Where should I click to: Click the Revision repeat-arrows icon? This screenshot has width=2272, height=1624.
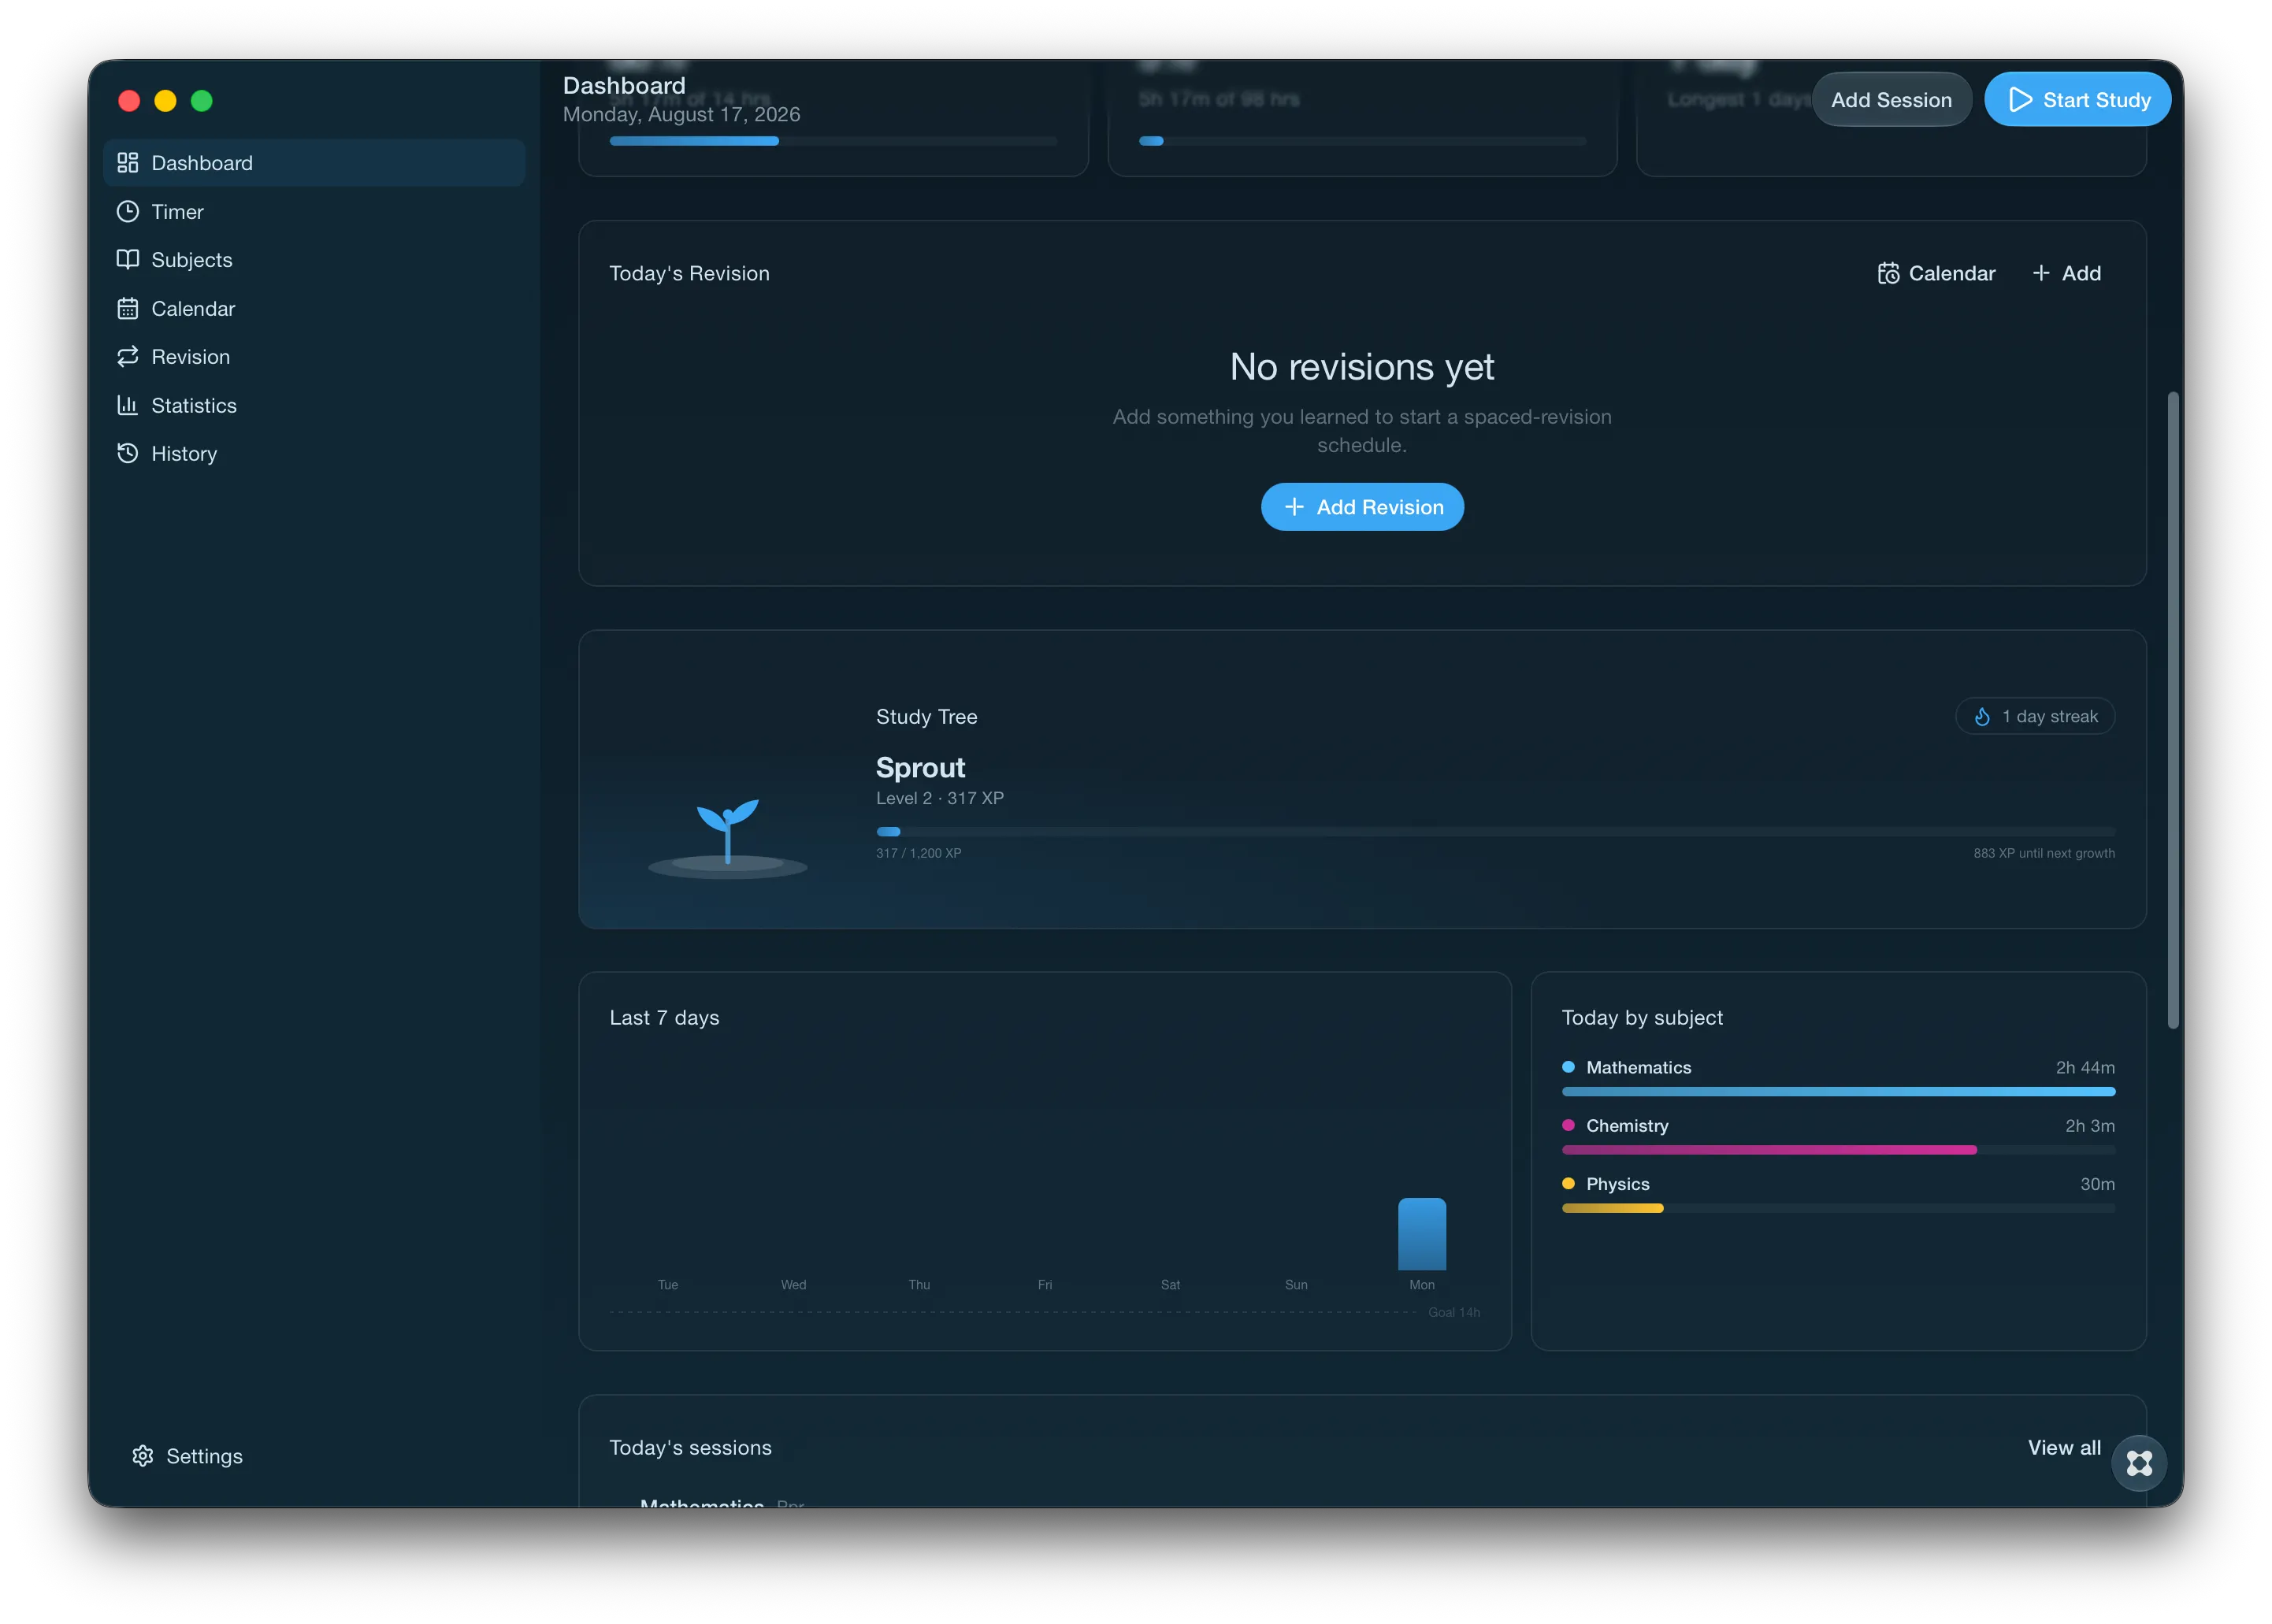click(127, 356)
